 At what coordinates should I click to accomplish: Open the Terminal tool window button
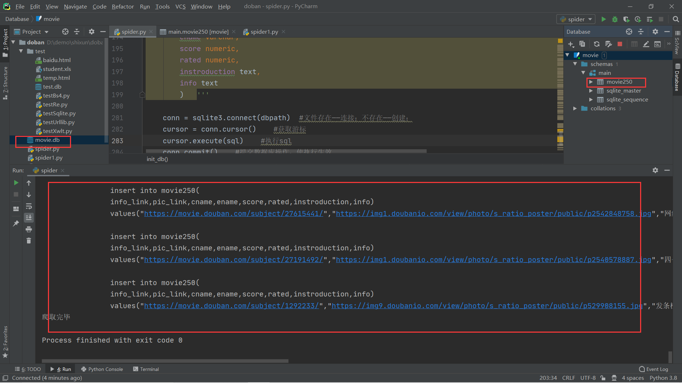point(146,369)
